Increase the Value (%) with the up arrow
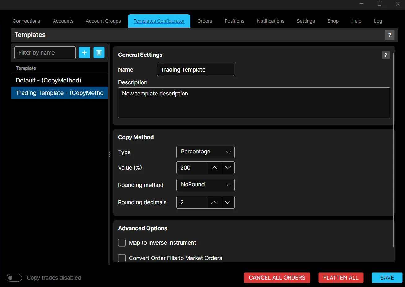The image size is (405, 287). pos(214,168)
